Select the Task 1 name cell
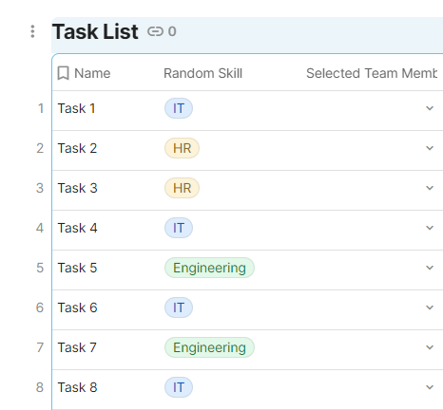The image size is (443, 410). pos(106,110)
